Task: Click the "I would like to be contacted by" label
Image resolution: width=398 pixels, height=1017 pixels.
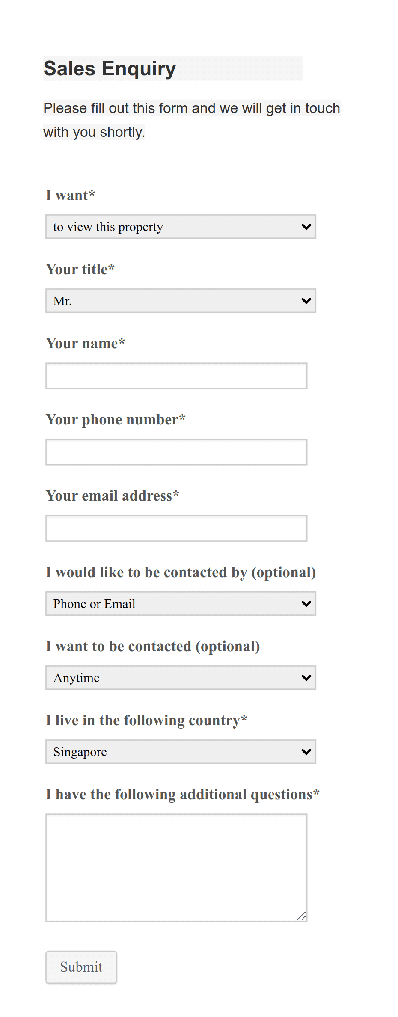Action: pyautogui.click(x=180, y=572)
